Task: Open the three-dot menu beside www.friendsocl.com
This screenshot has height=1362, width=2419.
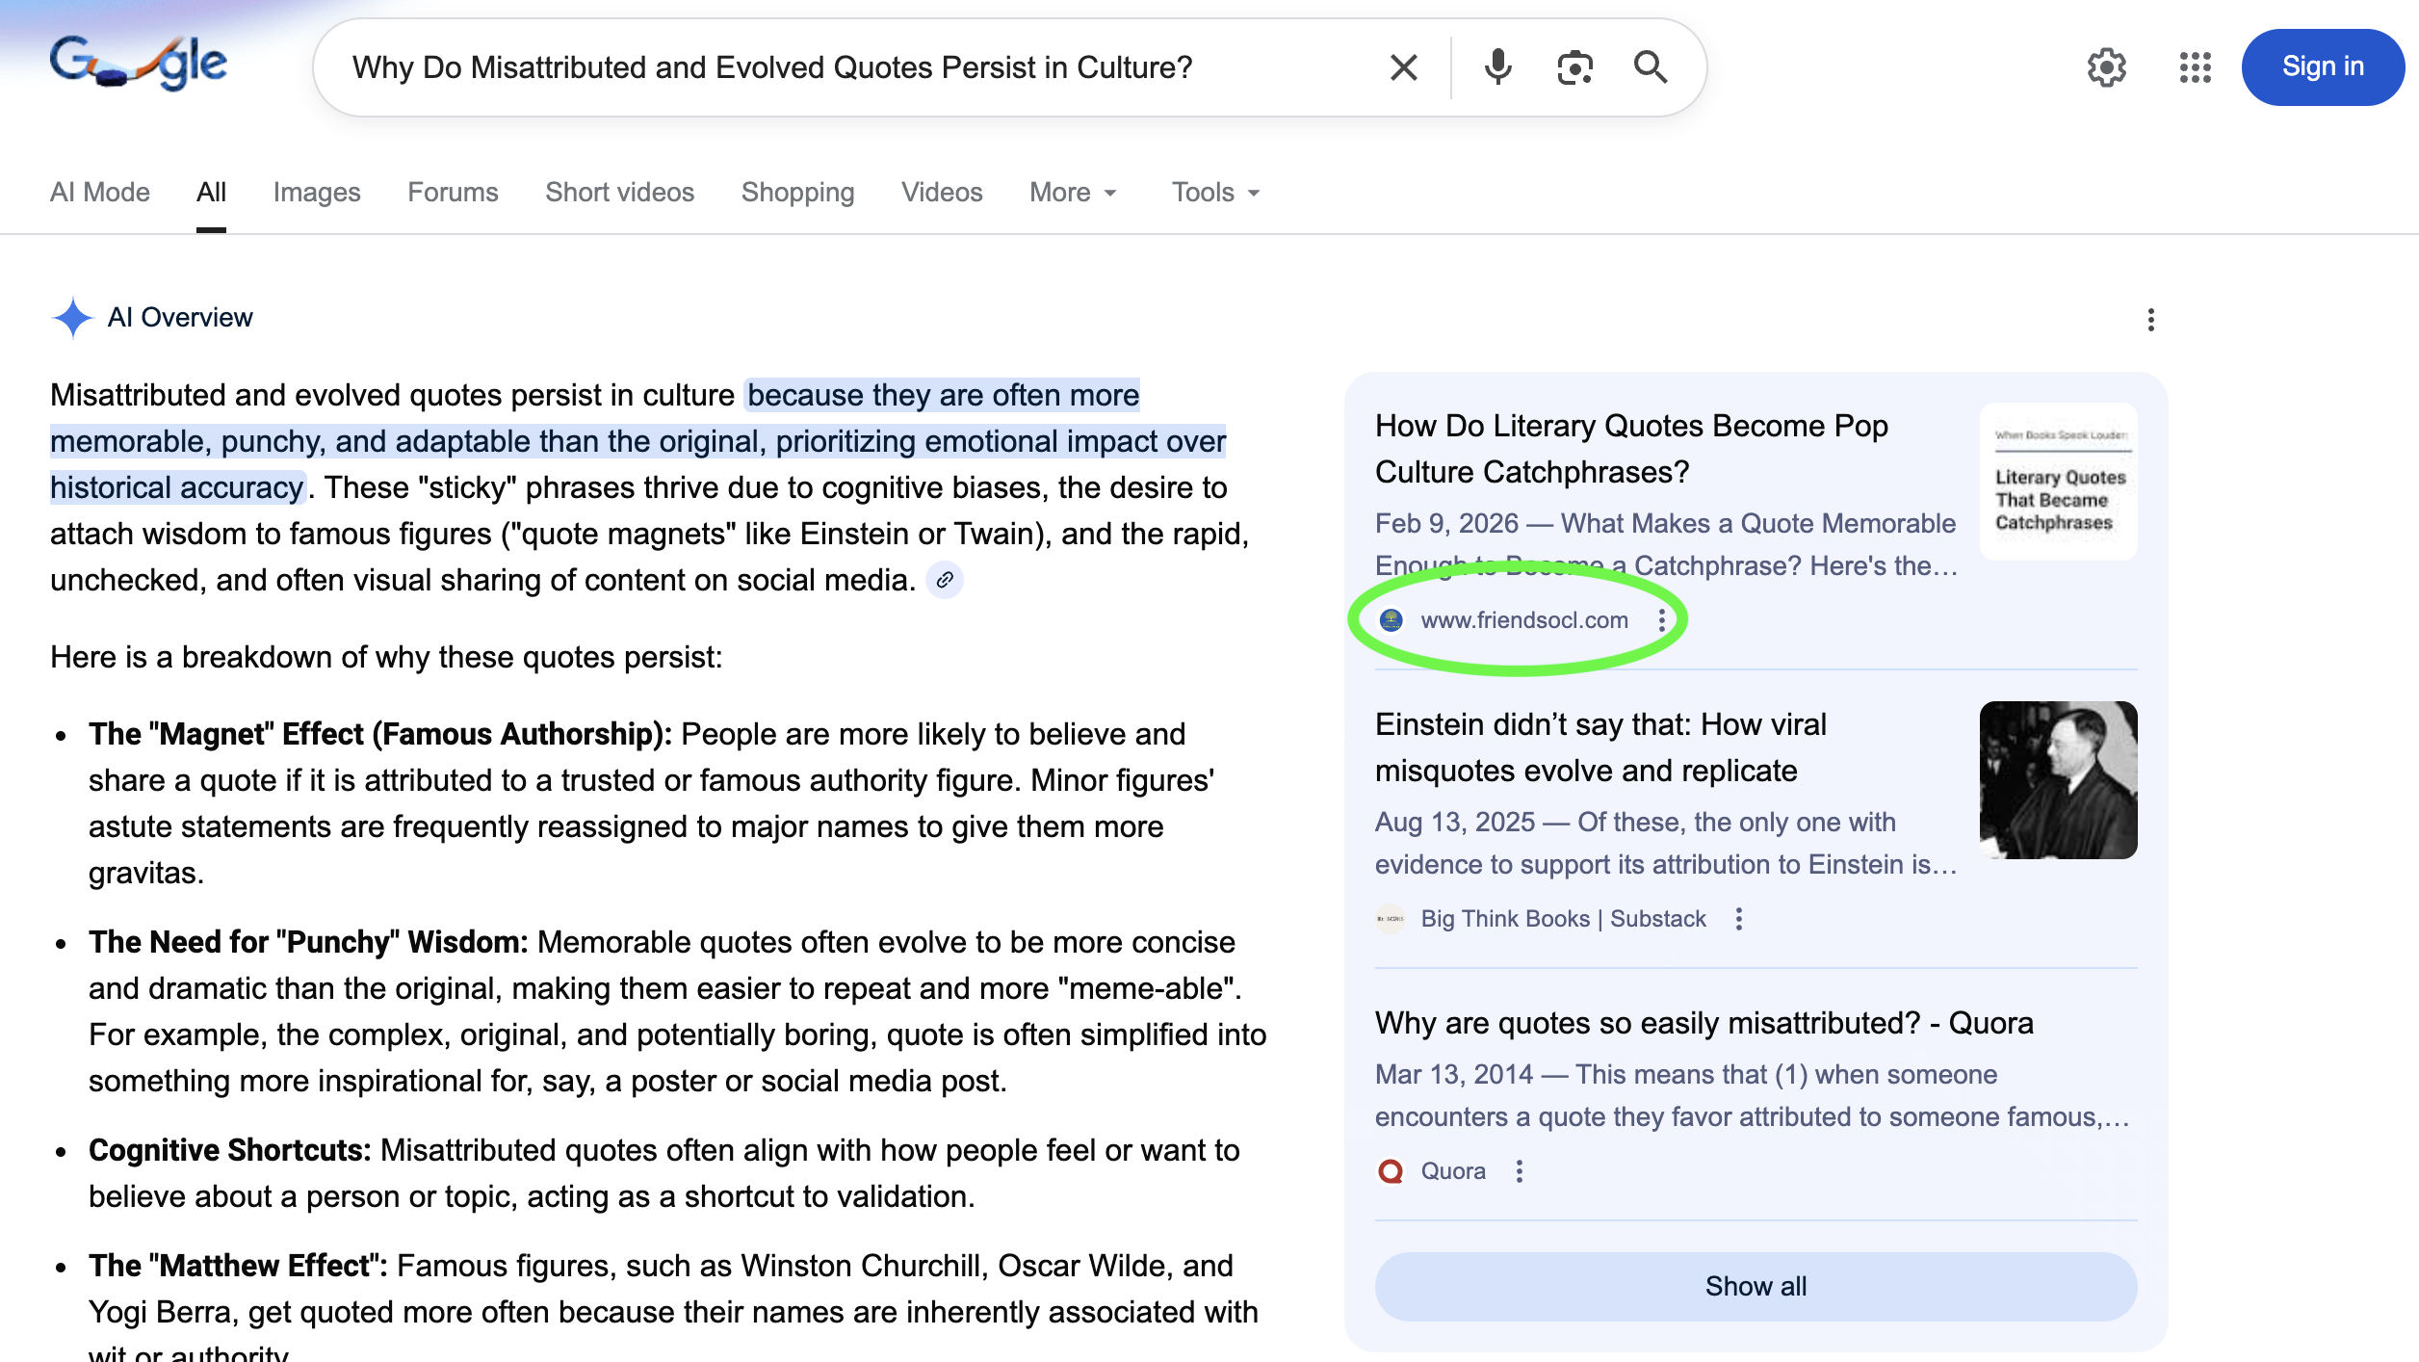Action: pyautogui.click(x=1661, y=620)
